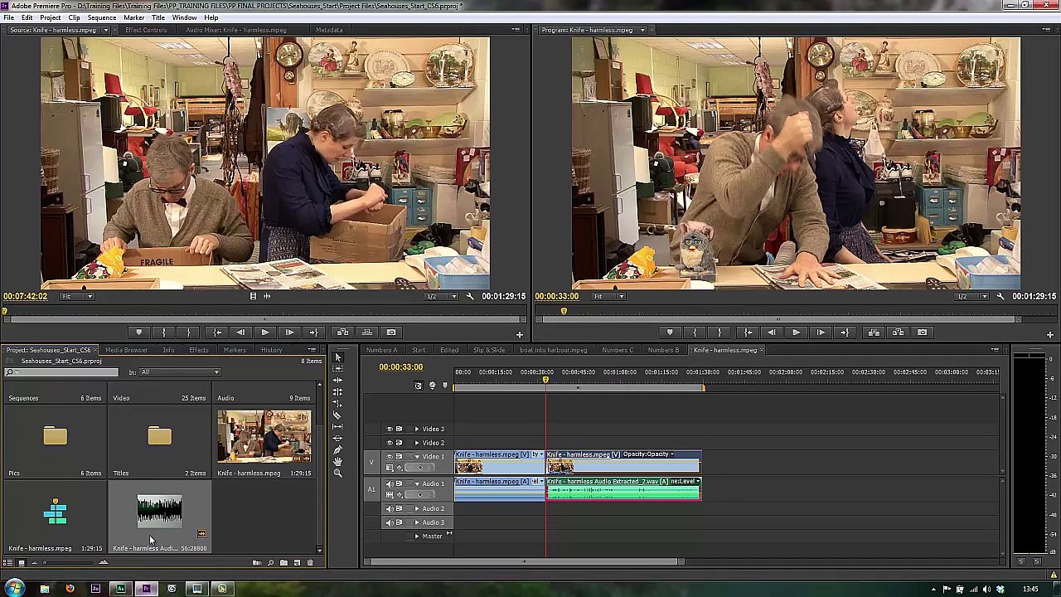Open Program monitor Fit zoom dropdown
This screenshot has width=1061, height=597.
609,296
